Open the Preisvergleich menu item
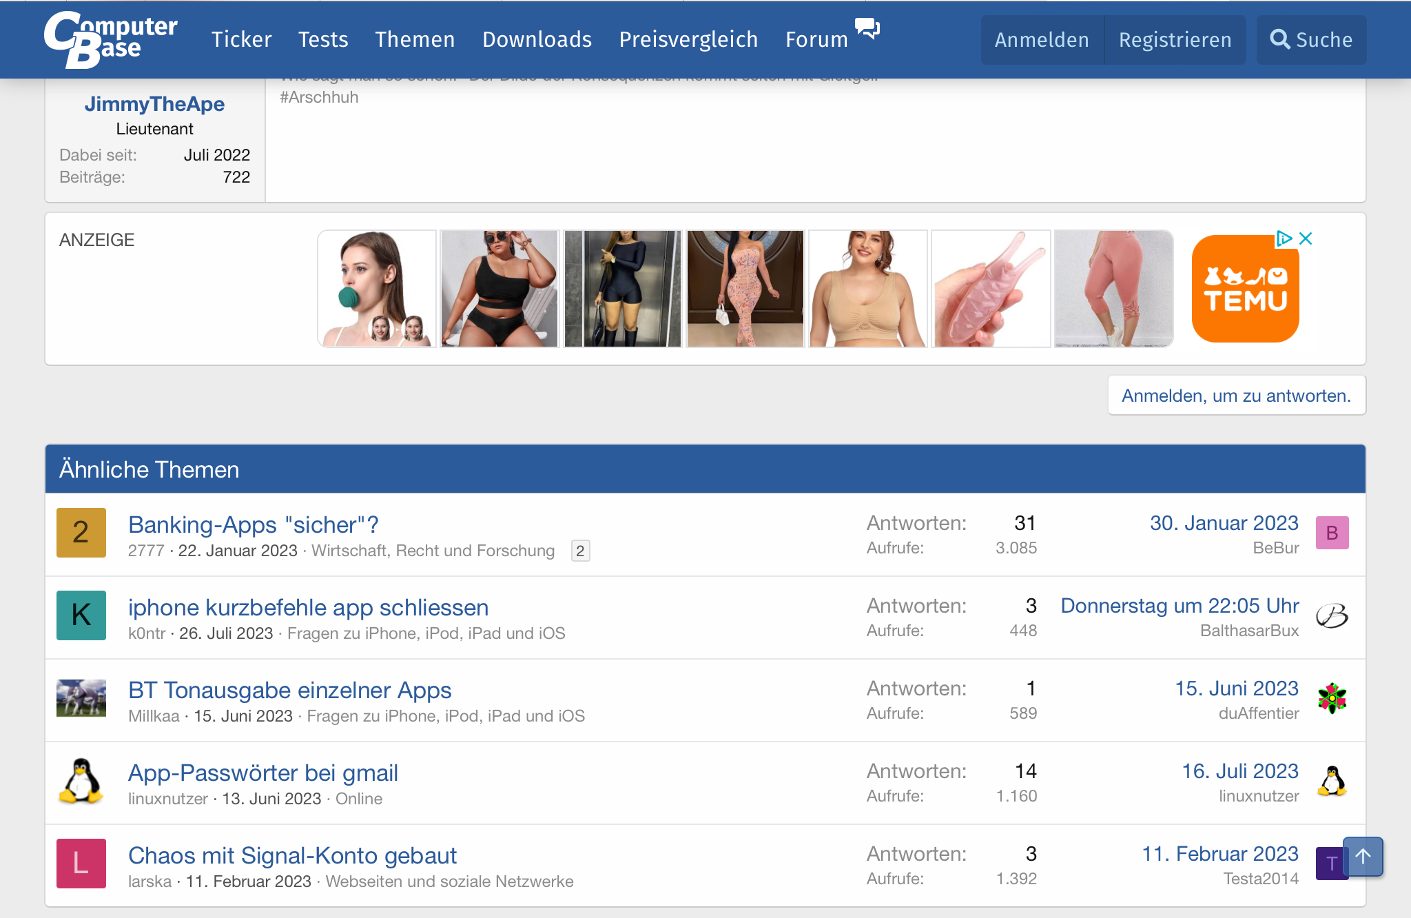 (688, 40)
